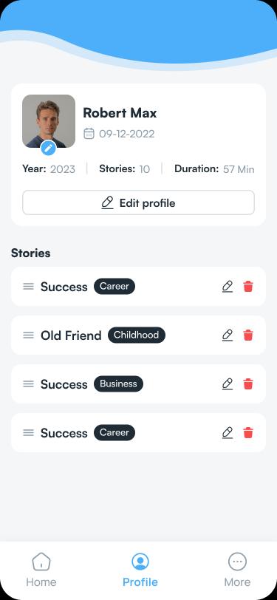277x600 pixels.
Task: Select the Business tag label
Action: click(x=118, y=383)
